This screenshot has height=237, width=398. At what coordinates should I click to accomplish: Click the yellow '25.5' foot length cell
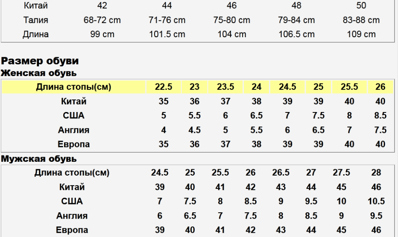coord(349,87)
